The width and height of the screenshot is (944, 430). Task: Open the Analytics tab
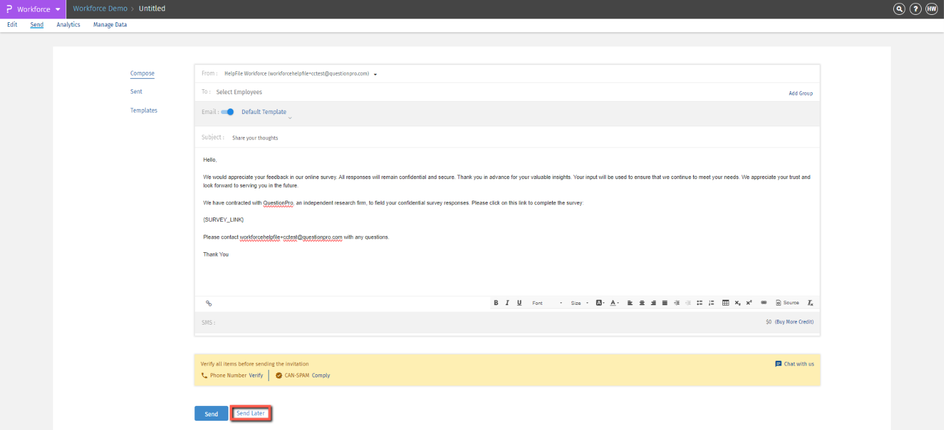(69, 25)
